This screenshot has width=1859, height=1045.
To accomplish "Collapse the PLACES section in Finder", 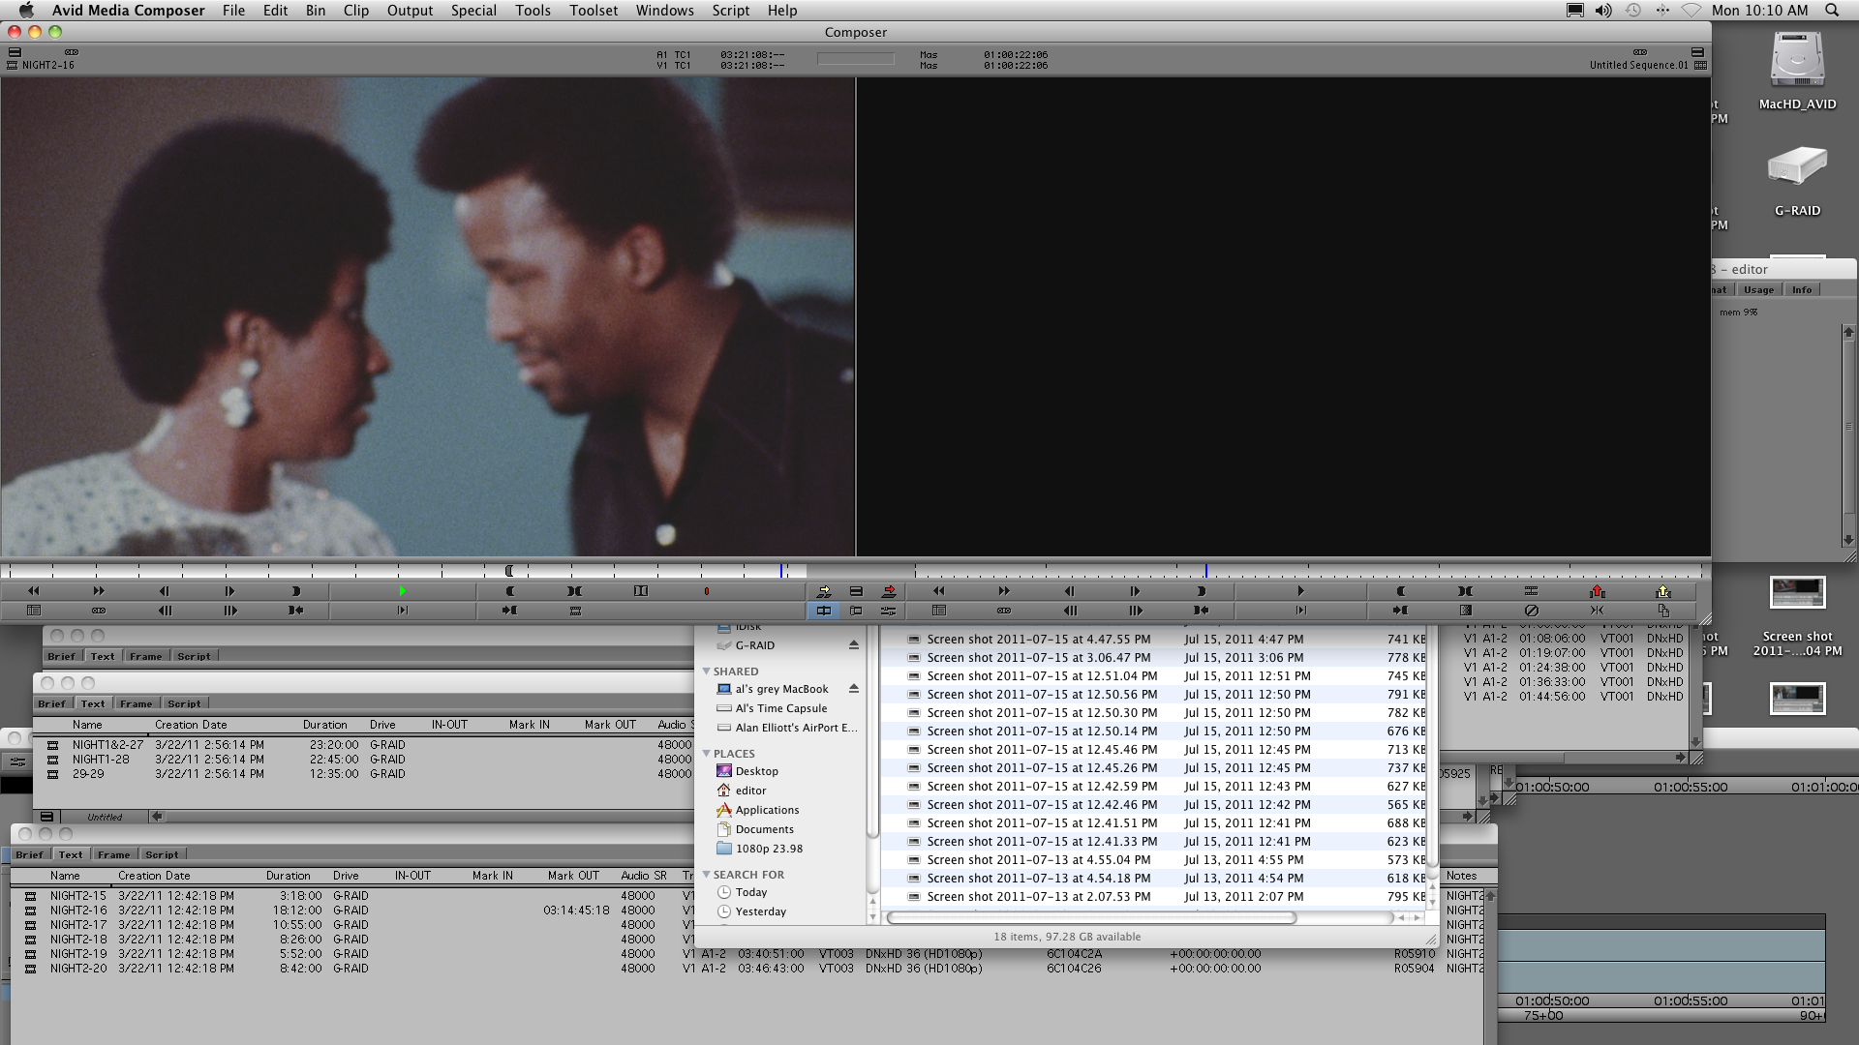I will click(x=707, y=753).
